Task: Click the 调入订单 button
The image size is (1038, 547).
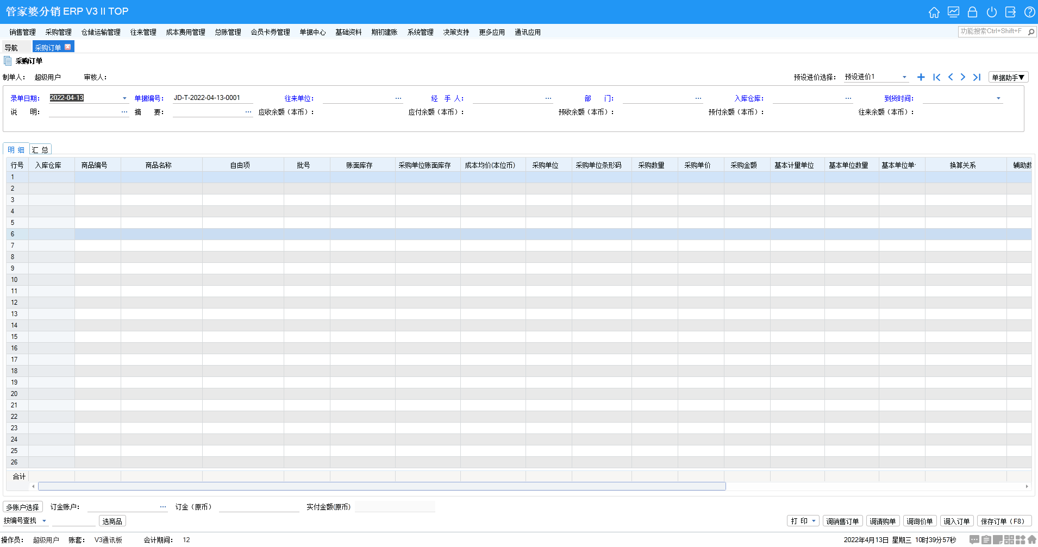Action: click(x=956, y=521)
